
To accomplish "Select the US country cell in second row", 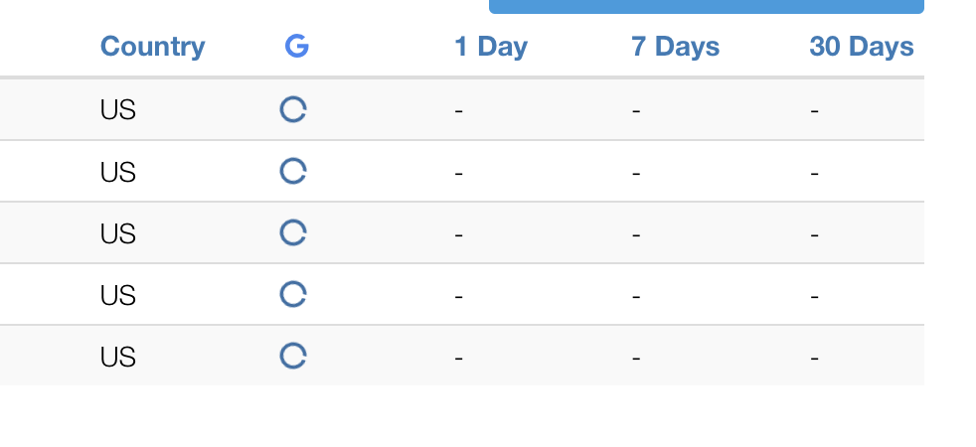I will tap(117, 172).
